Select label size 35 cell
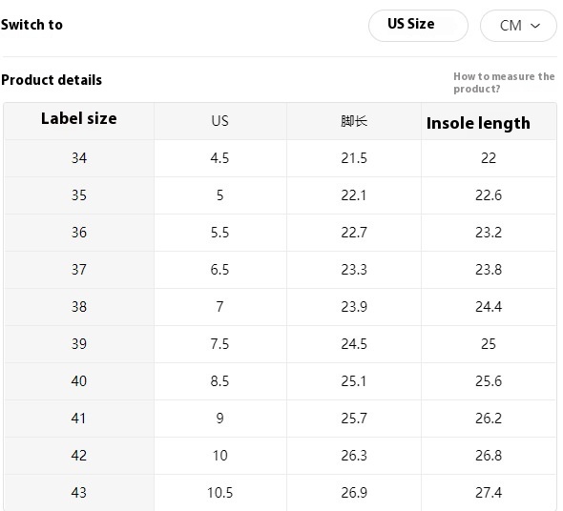This screenshot has height=511, width=563. tap(79, 195)
